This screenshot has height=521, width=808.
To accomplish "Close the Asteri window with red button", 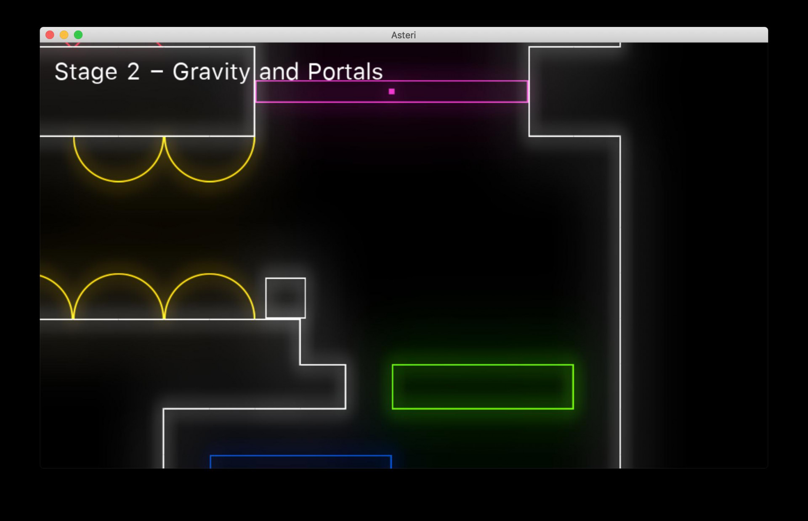I will click(x=50, y=35).
